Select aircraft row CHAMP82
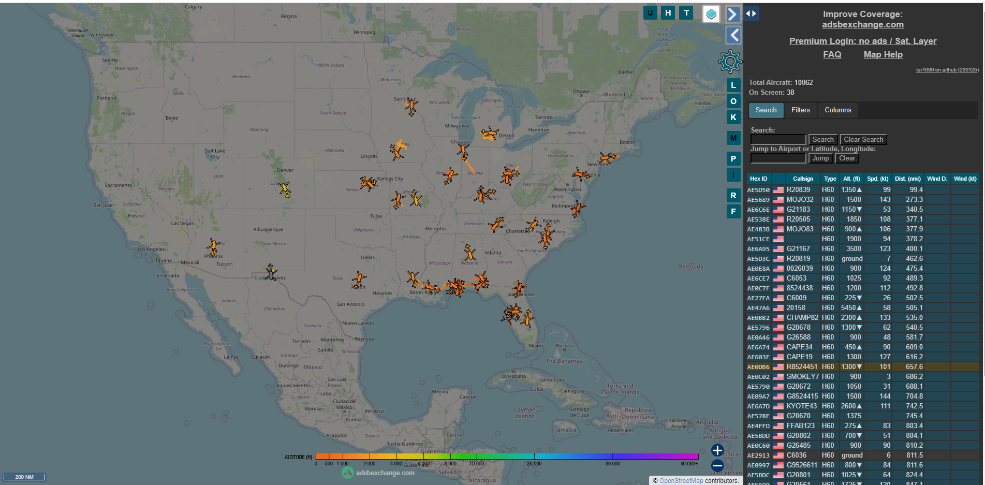 [x=863, y=318]
